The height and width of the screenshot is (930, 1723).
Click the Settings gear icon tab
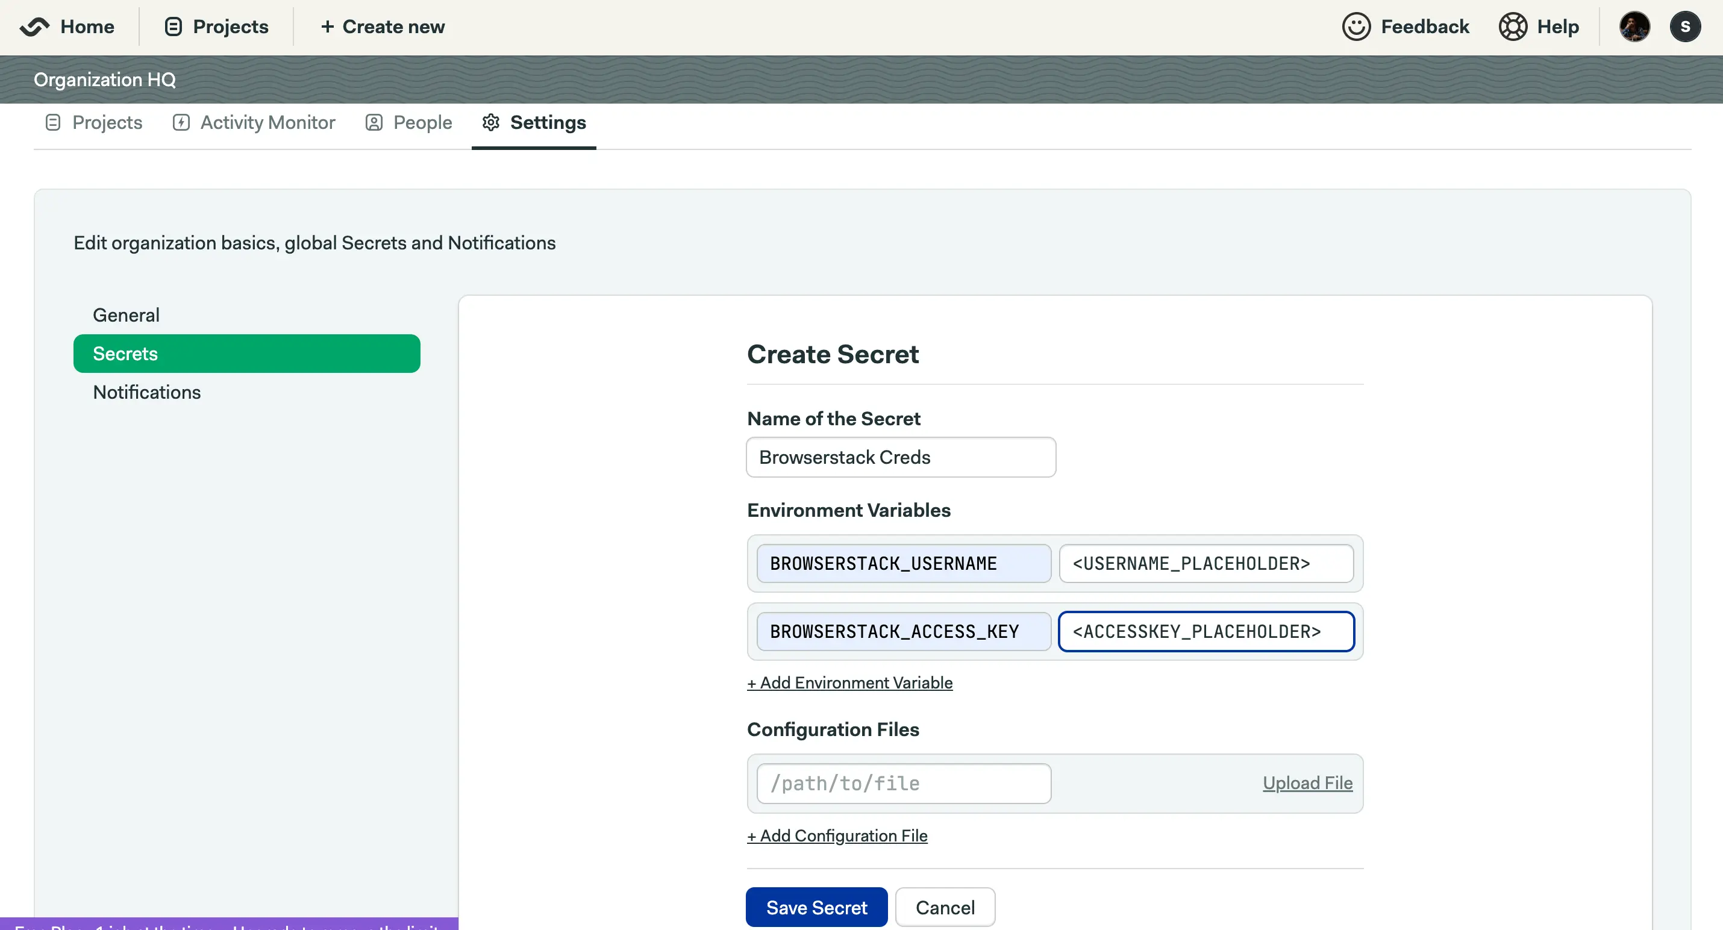[491, 122]
